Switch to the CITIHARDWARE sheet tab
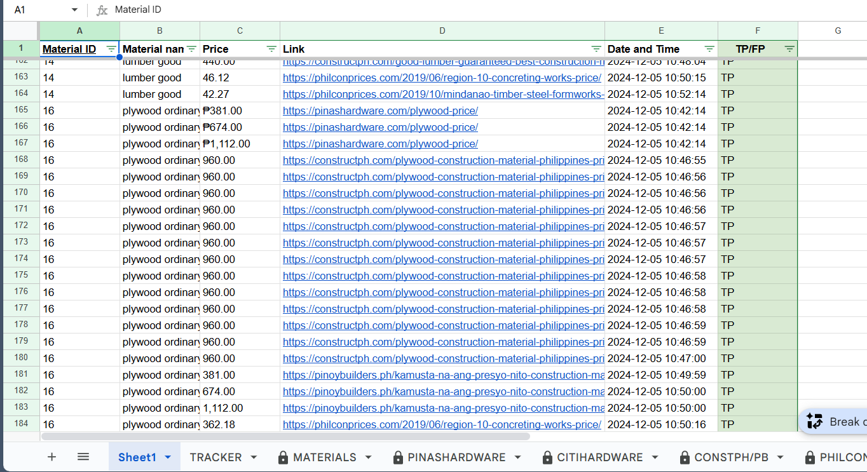This screenshot has width=867, height=472. pyautogui.click(x=599, y=457)
